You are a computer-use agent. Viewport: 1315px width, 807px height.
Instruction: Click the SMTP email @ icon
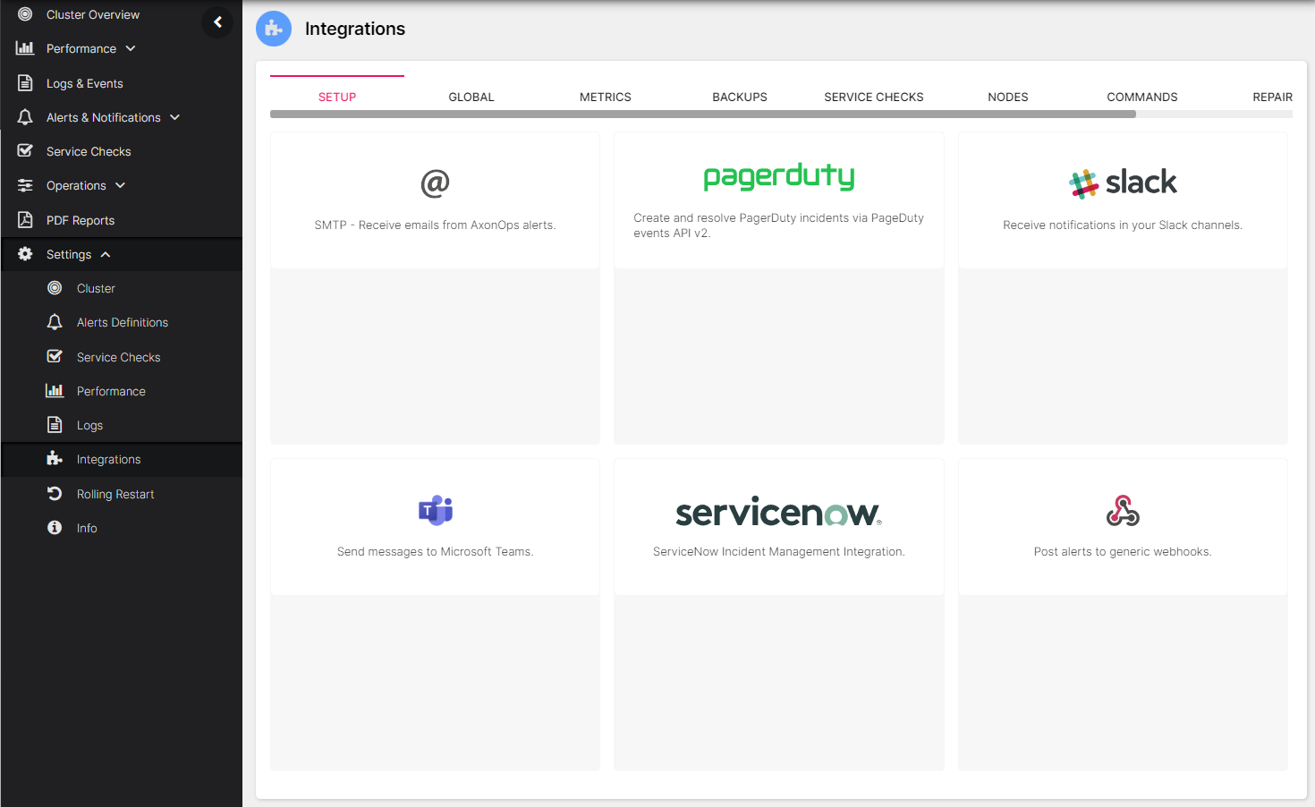435,183
